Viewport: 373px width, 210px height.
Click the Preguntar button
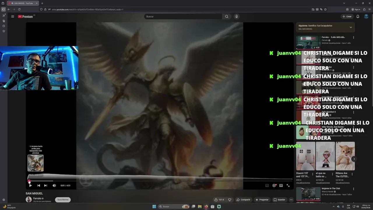pyautogui.click(x=262, y=200)
